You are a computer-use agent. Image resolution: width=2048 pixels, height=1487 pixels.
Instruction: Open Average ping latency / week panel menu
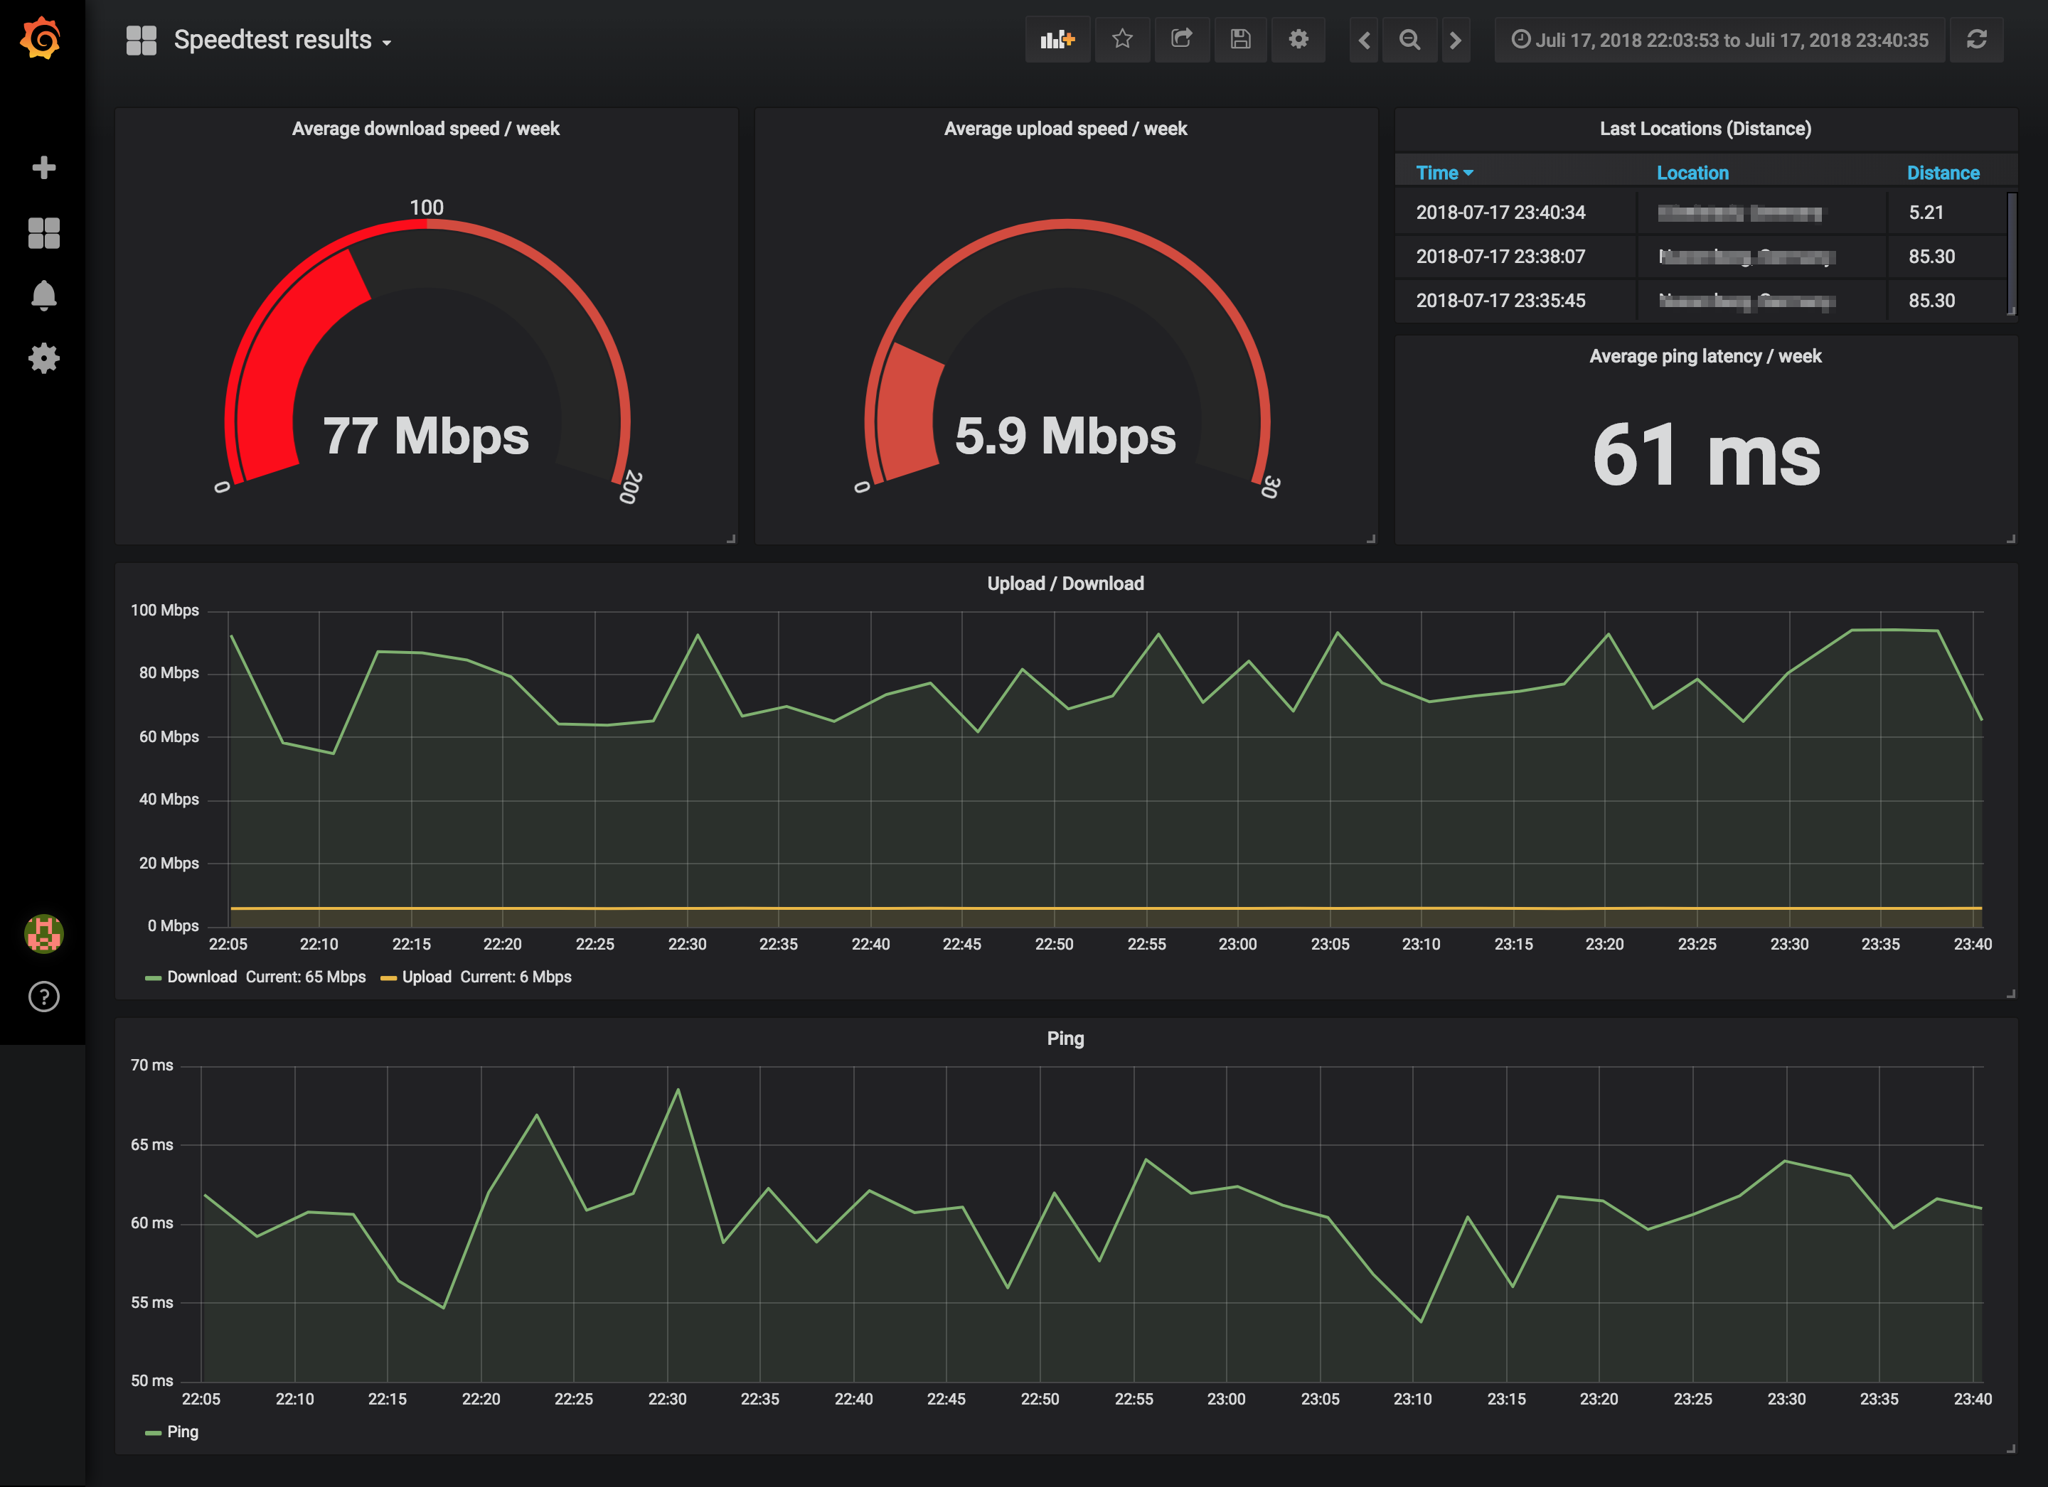coord(1705,355)
